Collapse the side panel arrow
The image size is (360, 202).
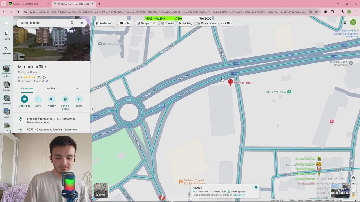92,109
